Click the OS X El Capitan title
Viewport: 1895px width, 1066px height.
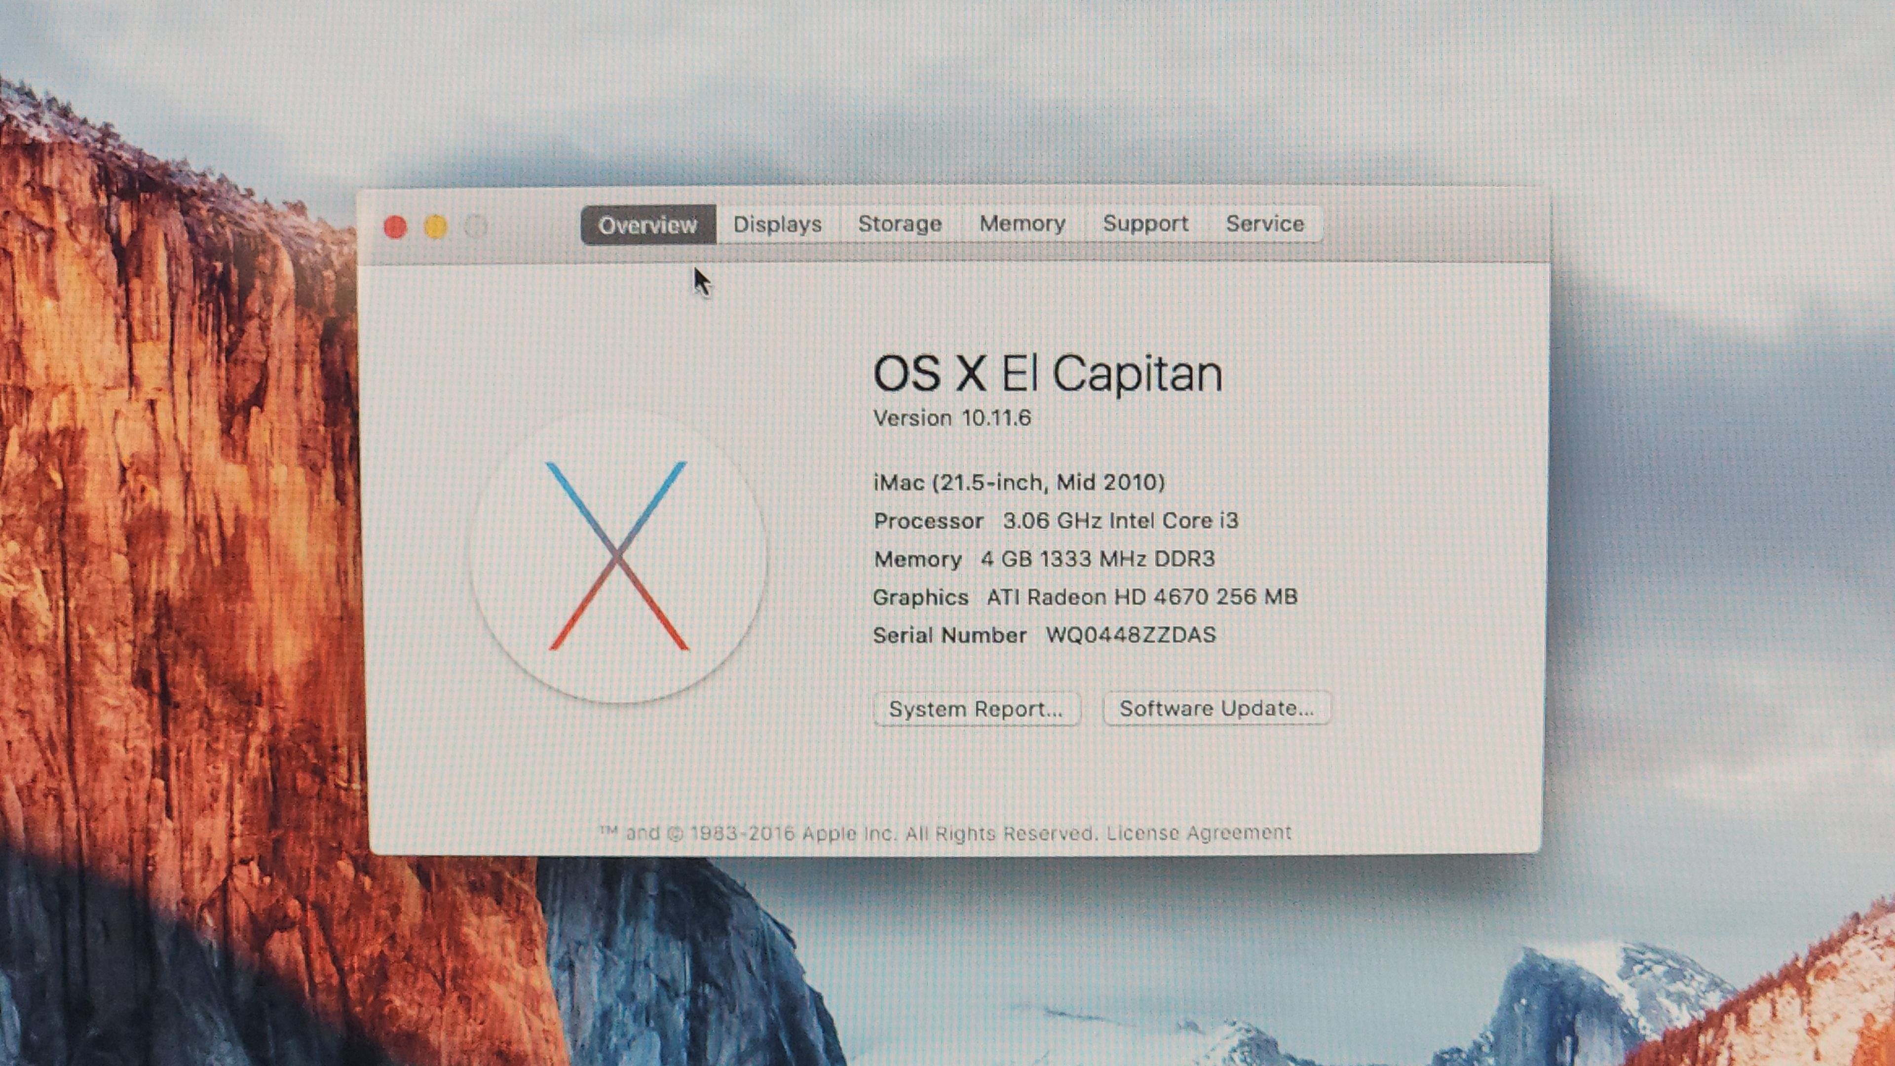(1048, 374)
